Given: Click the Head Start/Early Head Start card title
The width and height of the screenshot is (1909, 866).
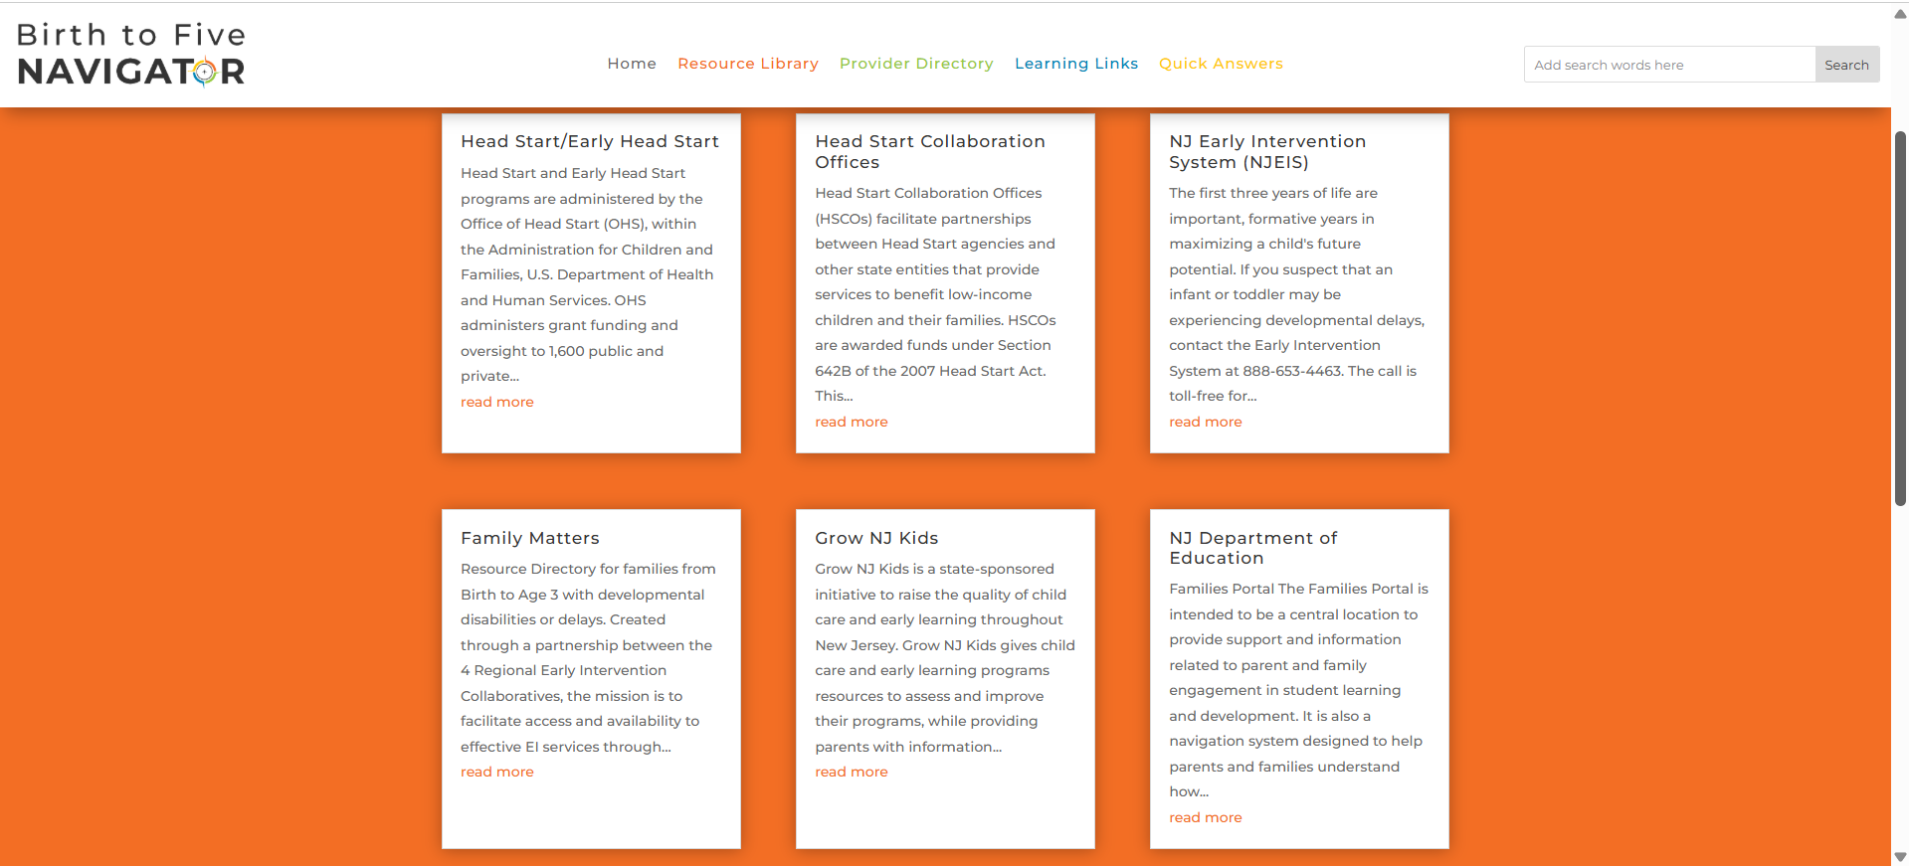Looking at the screenshot, I should (590, 141).
